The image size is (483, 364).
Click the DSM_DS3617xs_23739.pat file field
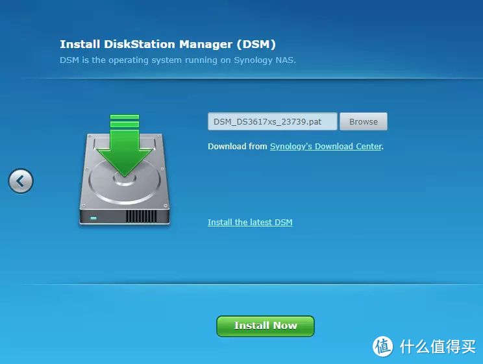(x=273, y=121)
